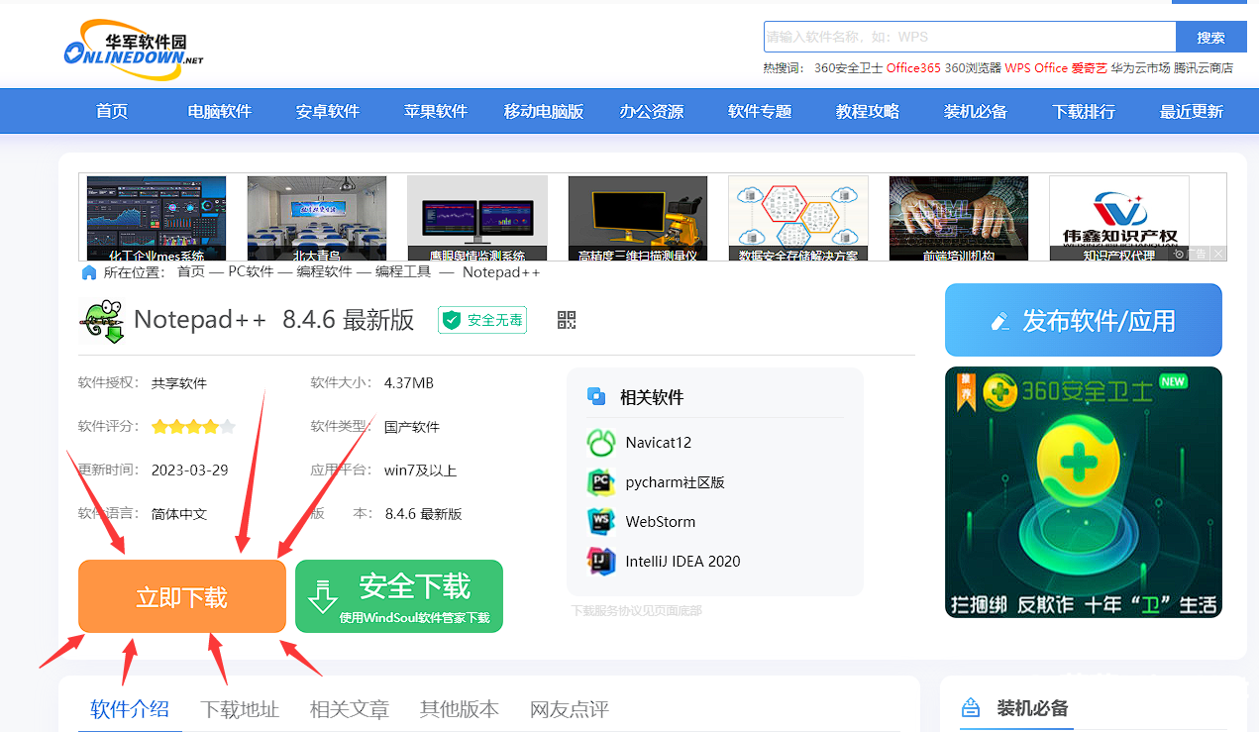Open the QR code icon beside title

(x=567, y=320)
